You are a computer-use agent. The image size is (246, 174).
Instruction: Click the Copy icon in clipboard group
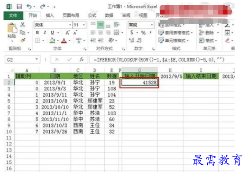tap(22, 33)
